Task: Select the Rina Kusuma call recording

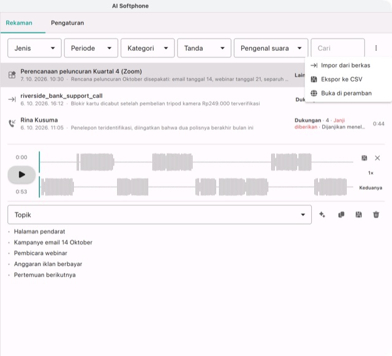Action: point(196,124)
